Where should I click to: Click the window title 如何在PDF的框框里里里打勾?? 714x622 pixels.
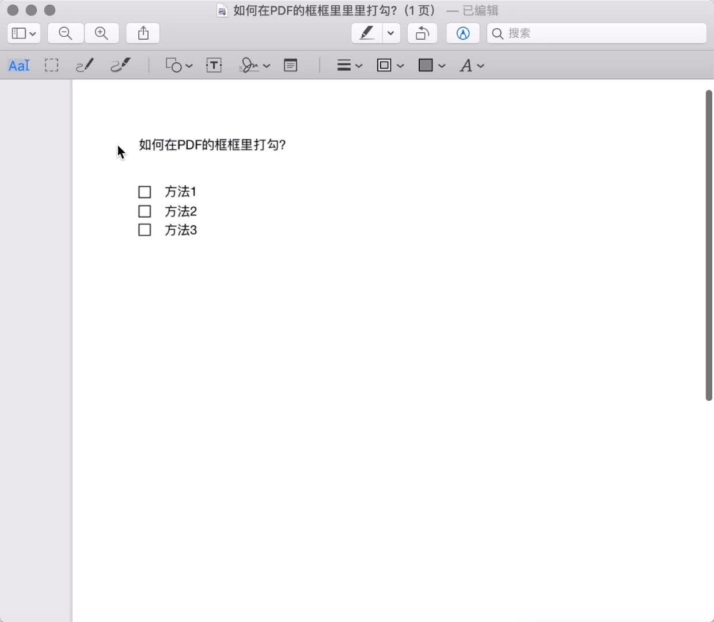[x=315, y=10]
